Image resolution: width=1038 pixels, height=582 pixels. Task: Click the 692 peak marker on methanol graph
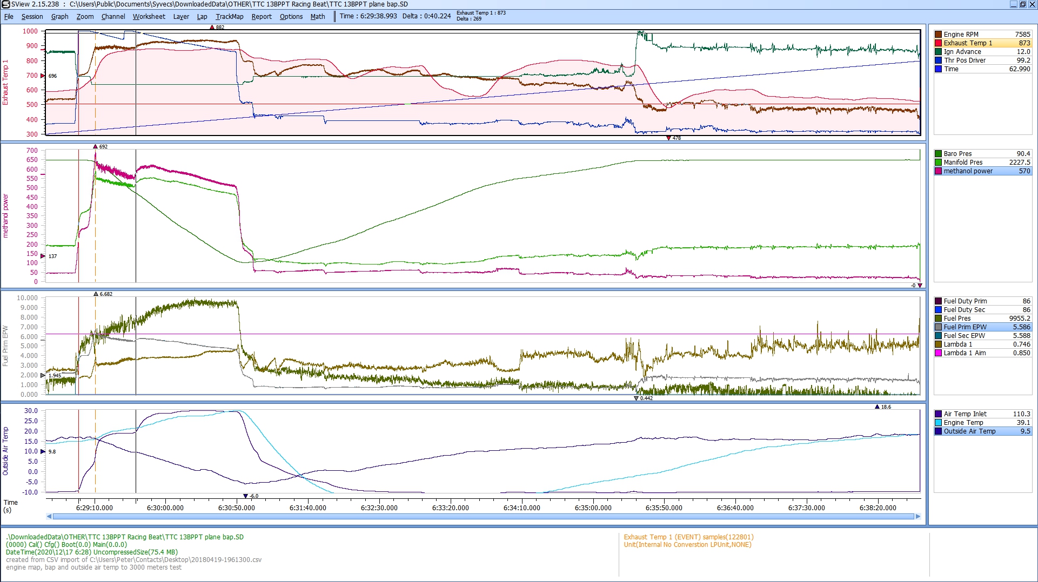(x=96, y=147)
